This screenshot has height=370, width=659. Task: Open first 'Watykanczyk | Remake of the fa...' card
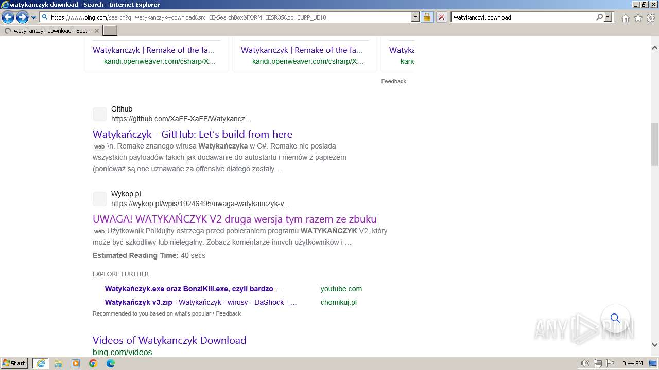point(153,50)
